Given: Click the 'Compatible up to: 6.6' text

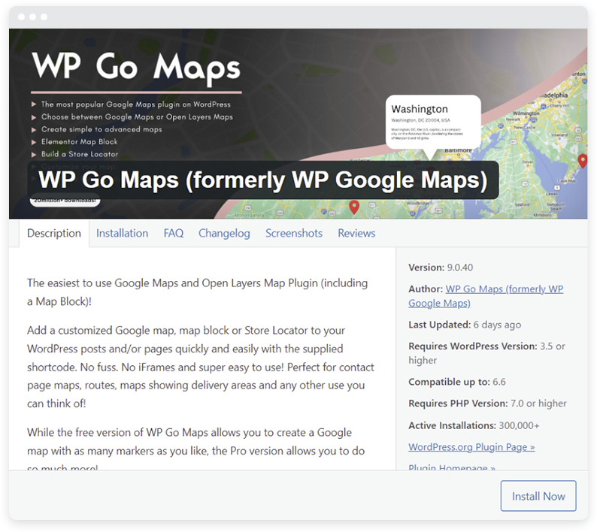Looking at the screenshot, I should (457, 382).
